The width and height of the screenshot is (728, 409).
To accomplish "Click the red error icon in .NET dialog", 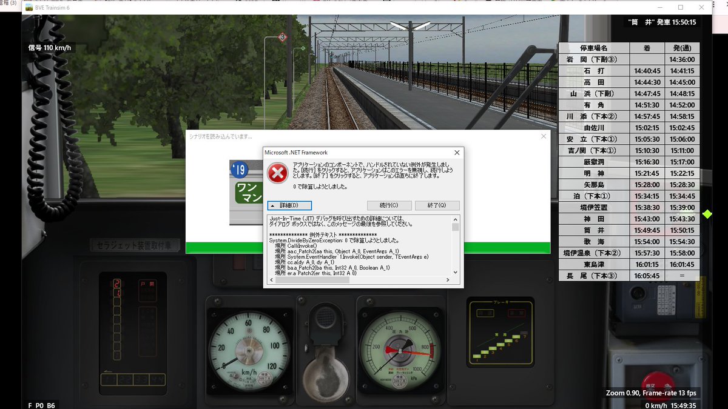I will pos(278,173).
